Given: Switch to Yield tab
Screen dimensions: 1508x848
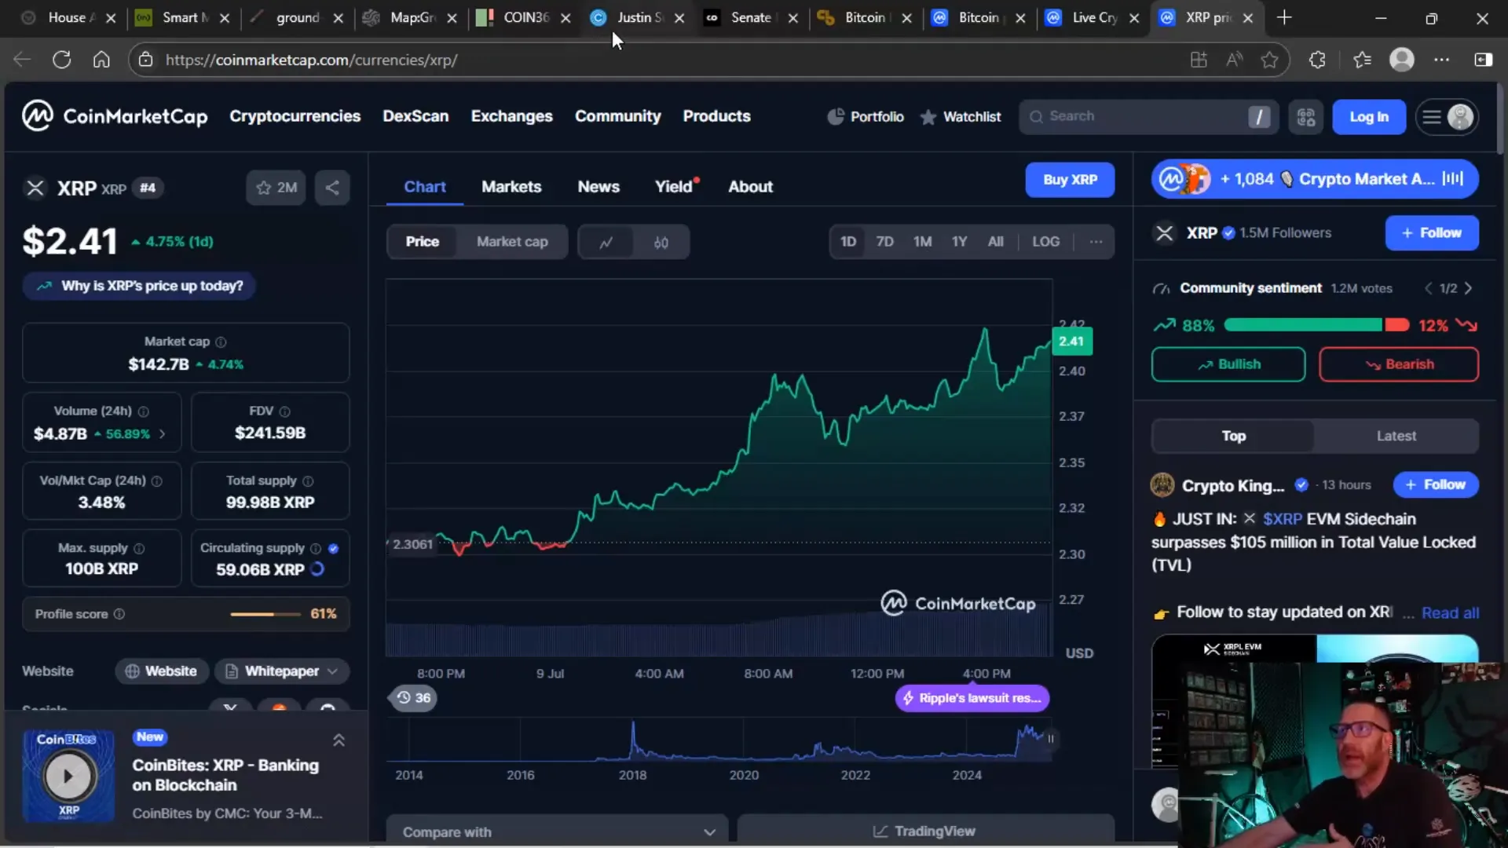Looking at the screenshot, I should (x=676, y=187).
